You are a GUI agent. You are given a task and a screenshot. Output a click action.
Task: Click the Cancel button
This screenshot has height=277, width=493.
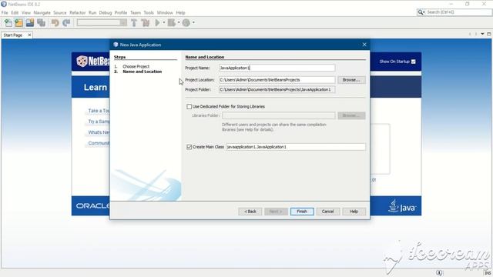(327, 212)
